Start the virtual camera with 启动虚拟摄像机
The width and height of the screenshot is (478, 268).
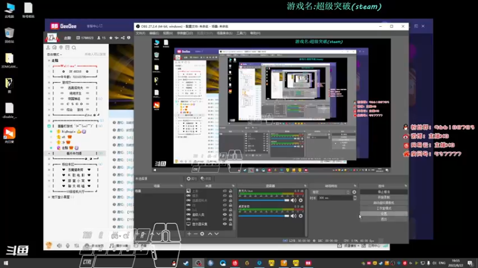coord(384,202)
